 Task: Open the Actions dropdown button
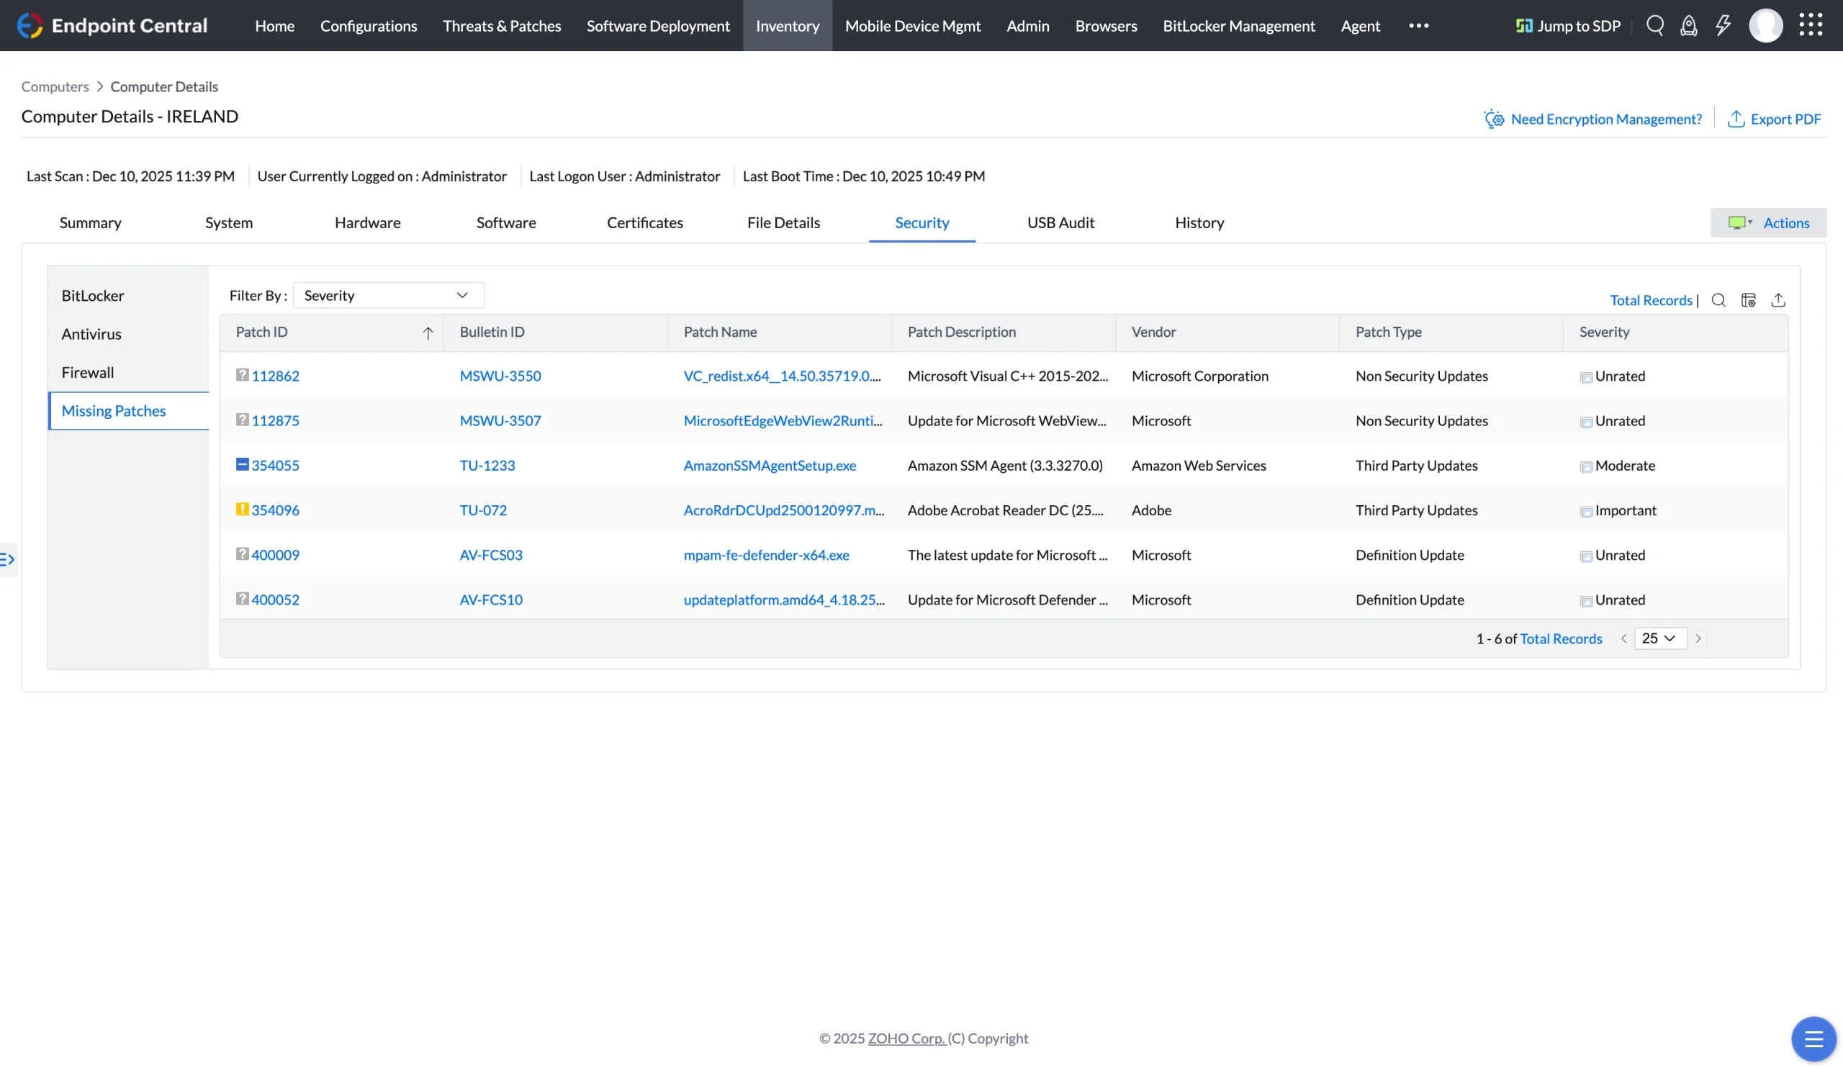point(1767,223)
